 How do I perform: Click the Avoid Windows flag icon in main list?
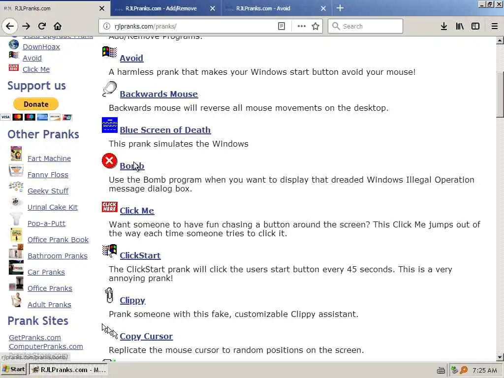click(x=109, y=52)
